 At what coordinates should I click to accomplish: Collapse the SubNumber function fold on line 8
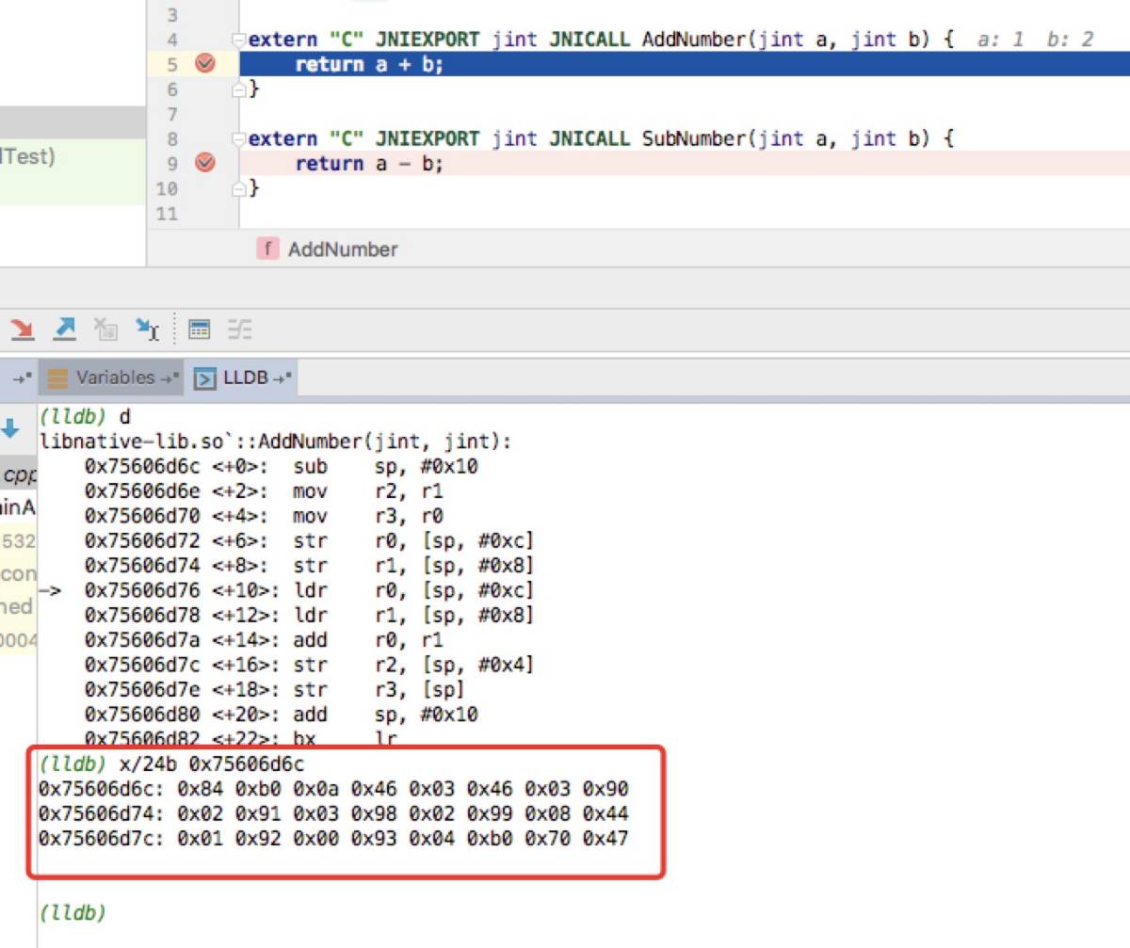coord(239,138)
